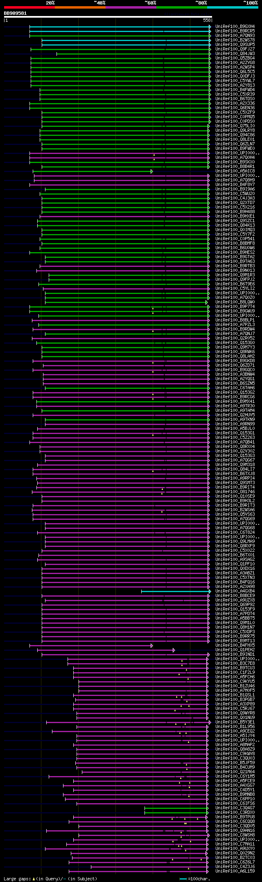The width and height of the screenshot is (262, 882).
Task: Select UniRef100_B4FWD4 label
Action: coord(235,90)
